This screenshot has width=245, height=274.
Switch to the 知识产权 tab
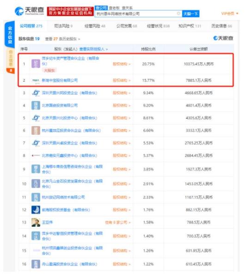pyautogui.click(x=190, y=26)
